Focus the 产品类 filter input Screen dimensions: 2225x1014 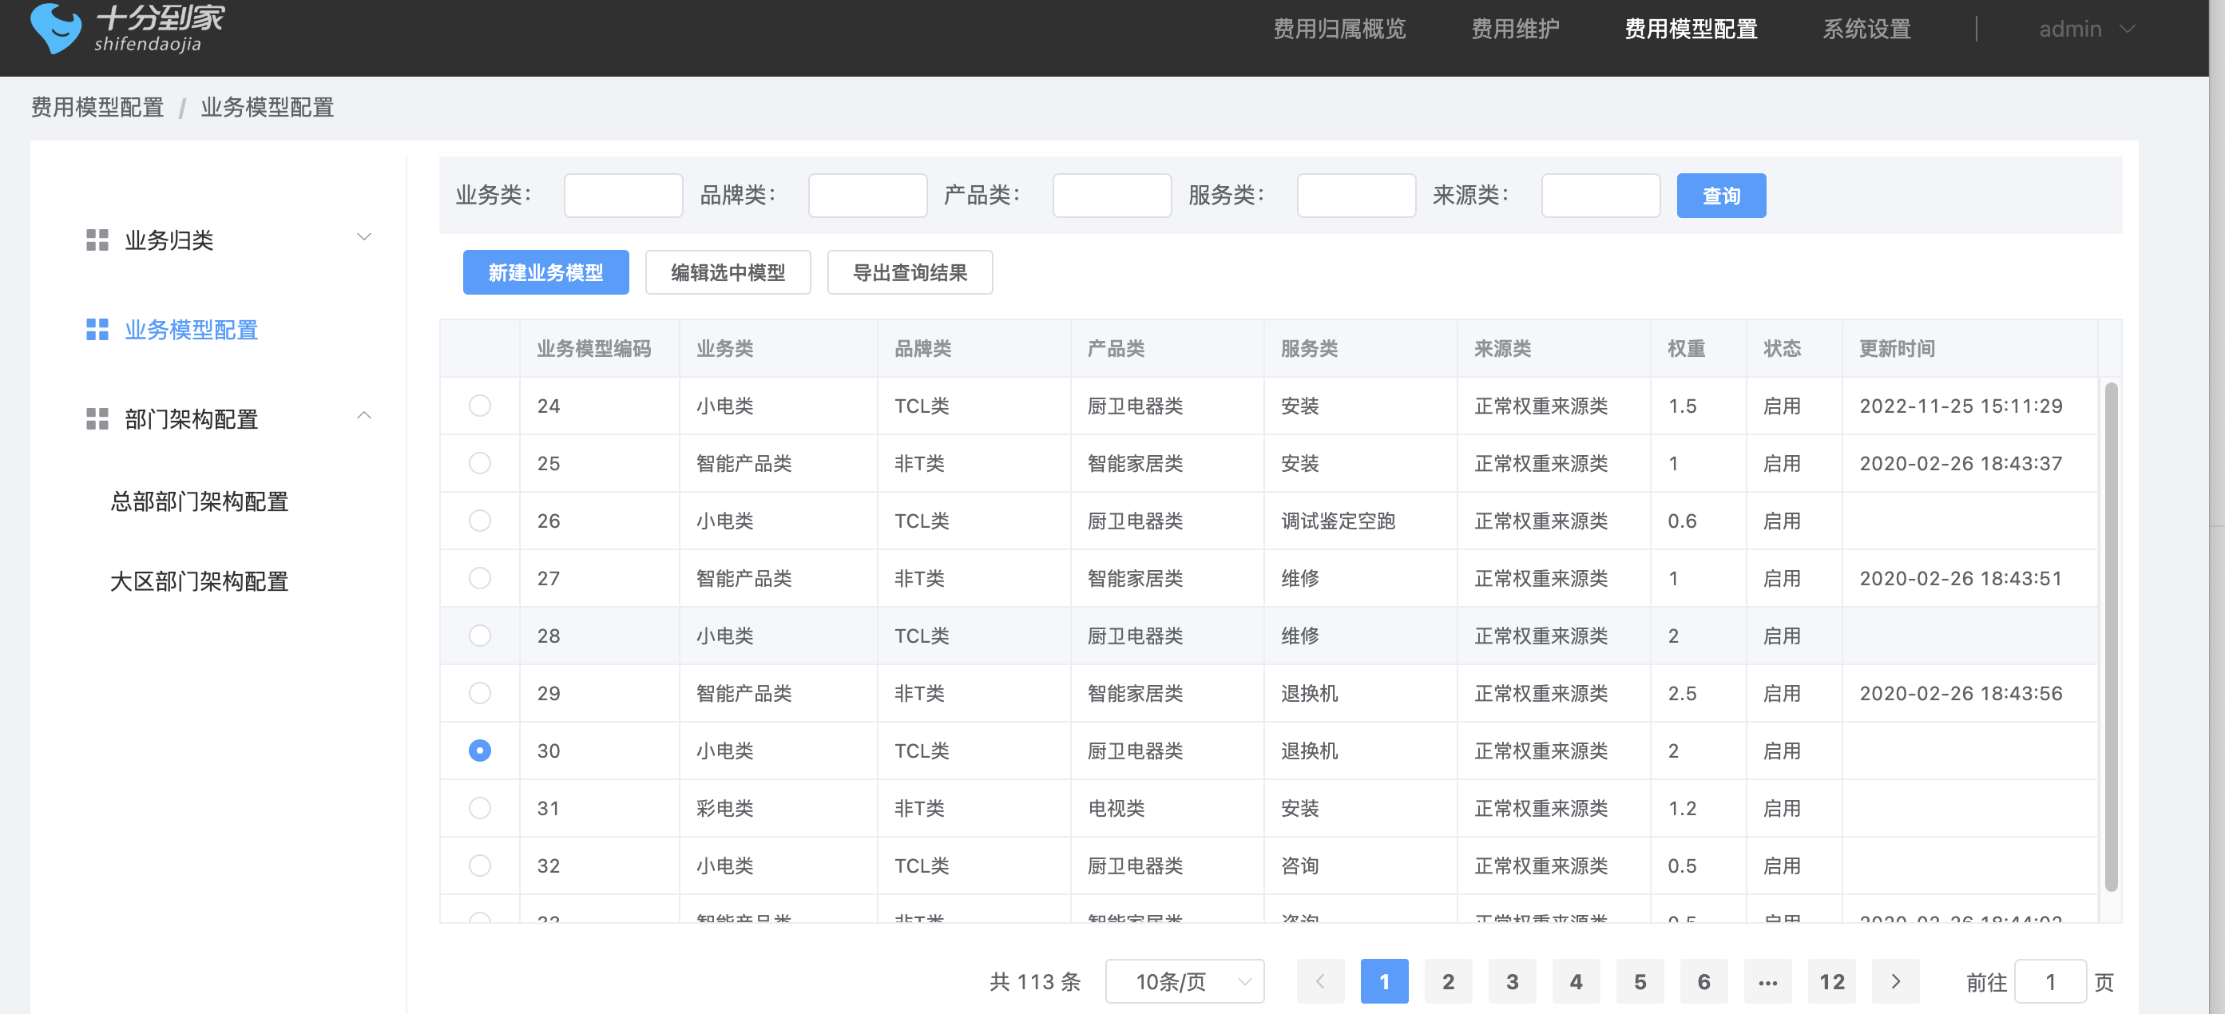(1112, 195)
